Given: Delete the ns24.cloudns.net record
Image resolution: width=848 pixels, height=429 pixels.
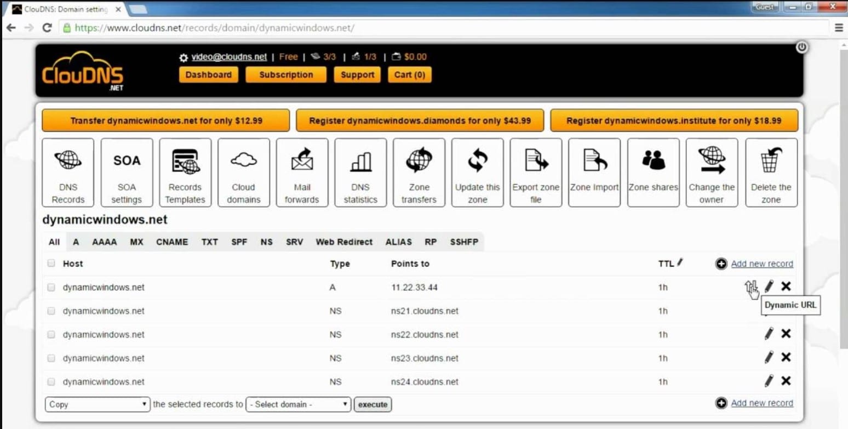Looking at the screenshot, I should coord(786,381).
